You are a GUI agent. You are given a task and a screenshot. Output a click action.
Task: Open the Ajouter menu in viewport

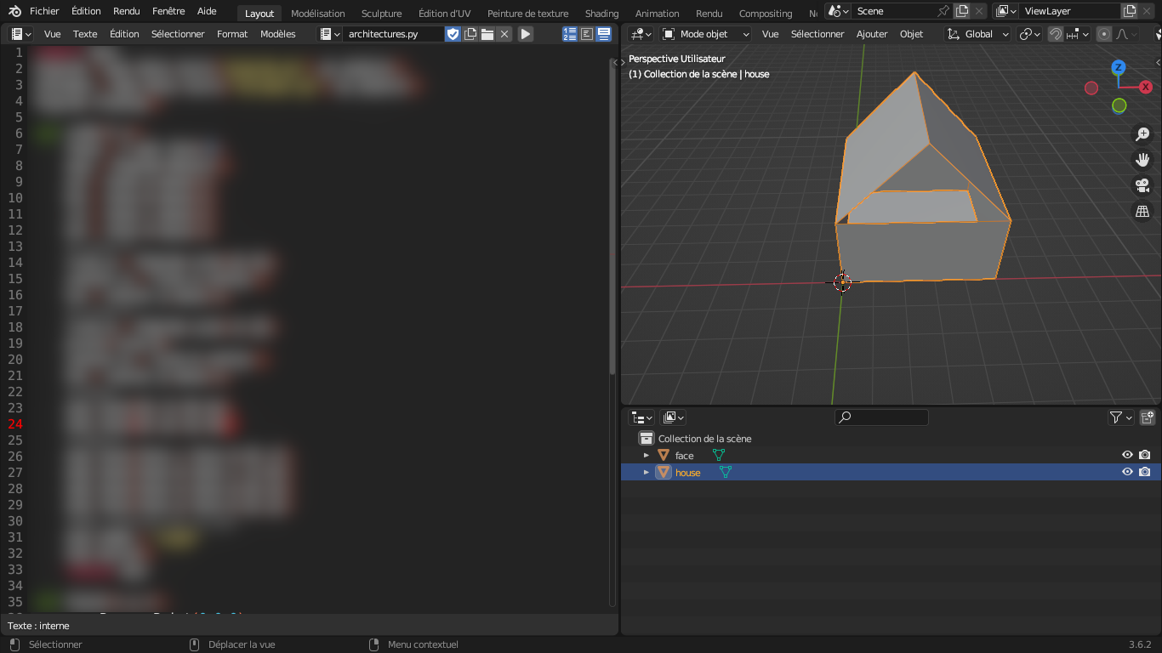point(871,34)
